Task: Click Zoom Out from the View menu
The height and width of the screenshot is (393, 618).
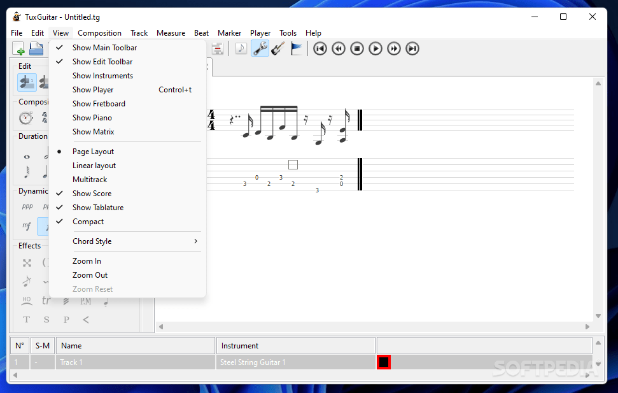Action: coord(90,275)
